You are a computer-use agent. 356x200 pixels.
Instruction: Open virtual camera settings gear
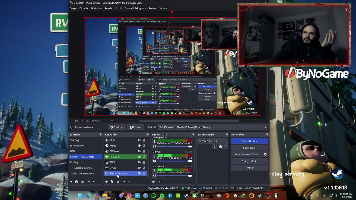pos(265,154)
